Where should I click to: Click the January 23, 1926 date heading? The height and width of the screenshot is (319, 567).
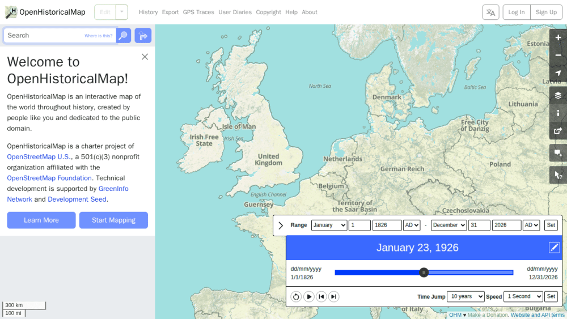click(x=417, y=248)
